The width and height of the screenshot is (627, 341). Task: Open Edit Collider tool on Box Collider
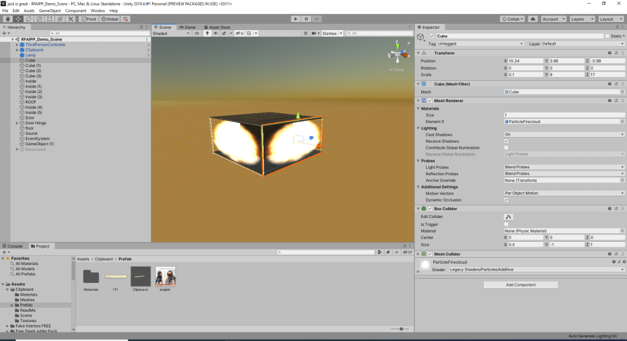[x=508, y=217]
